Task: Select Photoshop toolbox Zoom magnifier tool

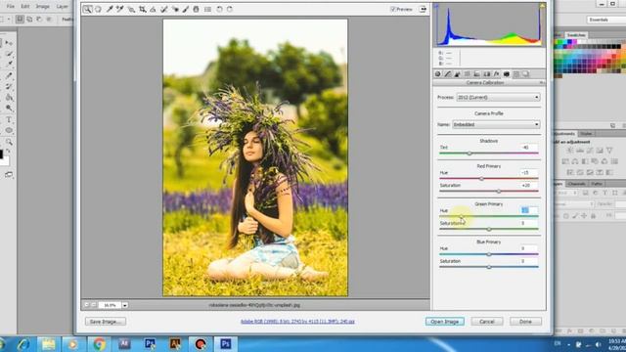Action: (x=9, y=142)
